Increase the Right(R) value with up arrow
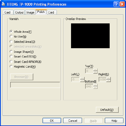126x126 pixels. click(109, 78)
